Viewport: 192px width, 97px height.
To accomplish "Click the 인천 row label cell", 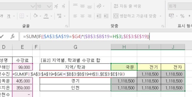I will (x=75, y=88).
